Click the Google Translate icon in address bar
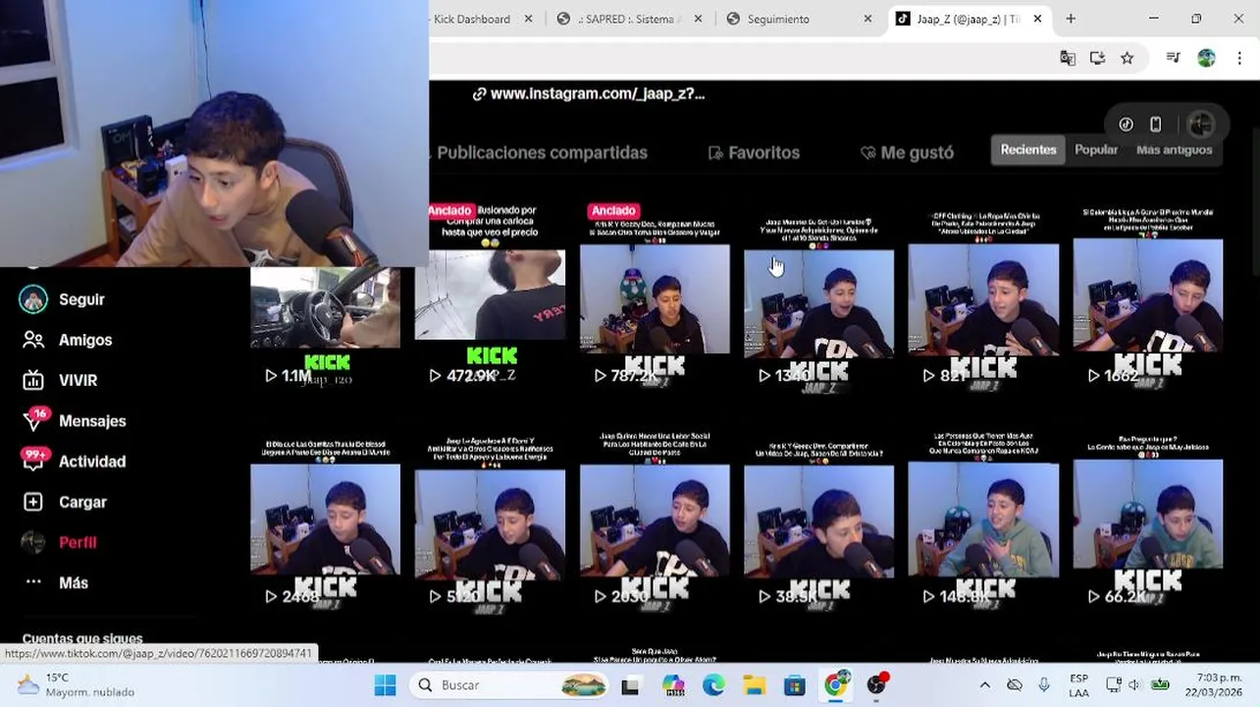 (x=1068, y=58)
